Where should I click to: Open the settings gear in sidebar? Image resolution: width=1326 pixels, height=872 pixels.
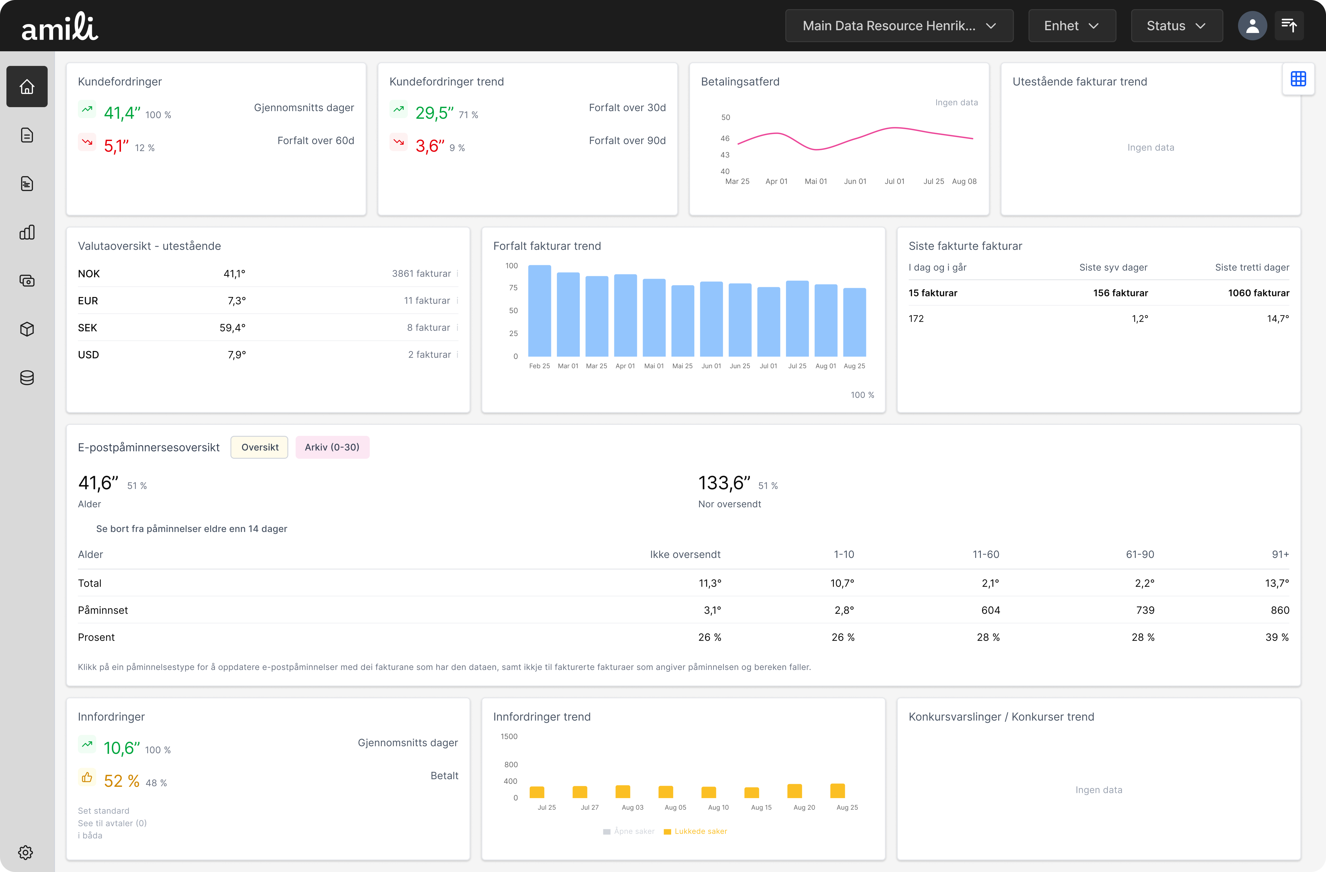click(26, 852)
